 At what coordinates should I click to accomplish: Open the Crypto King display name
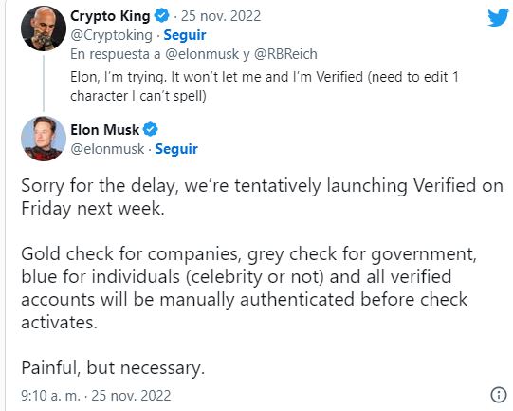(110, 16)
